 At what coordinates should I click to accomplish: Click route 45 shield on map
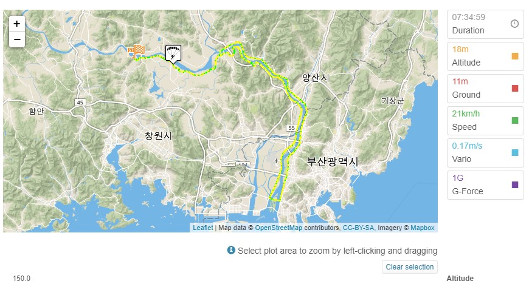tap(80, 103)
